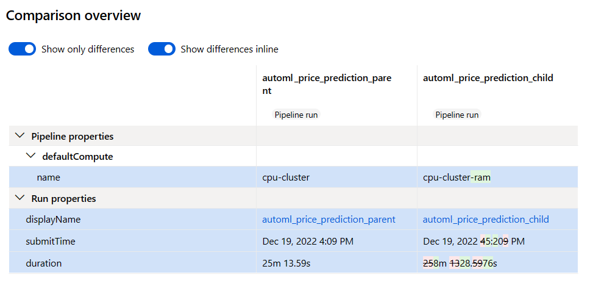Image resolution: width=604 pixels, height=294 pixels.
Task: Click the parent submit time Dec 19, 2022 4:09 PM
Action: pos(308,242)
